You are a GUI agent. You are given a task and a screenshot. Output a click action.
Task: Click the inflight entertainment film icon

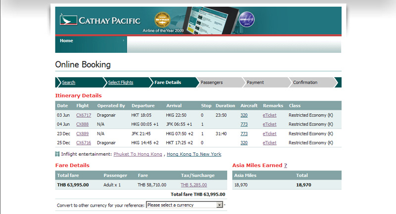click(57, 154)
